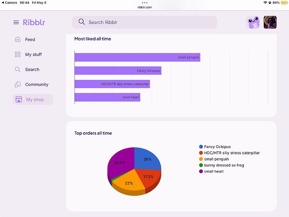Screen dimensions: 289x217
Task: Click the blue Fancy Octopus legend dot
Action: [201, 147]
